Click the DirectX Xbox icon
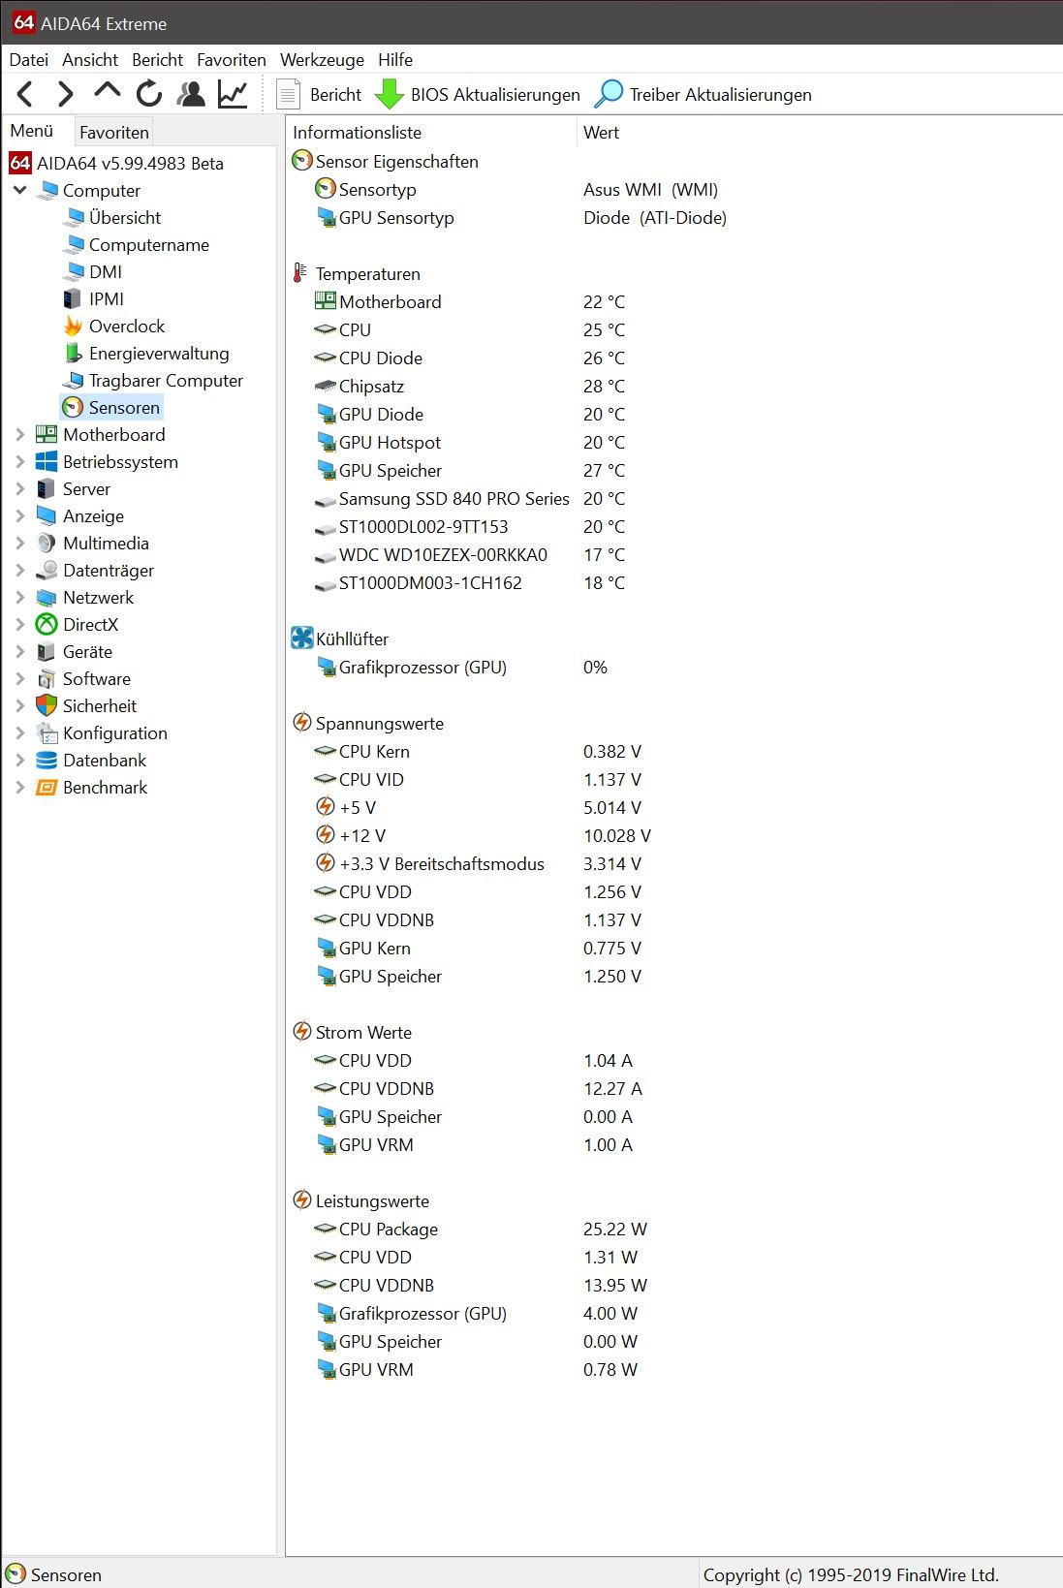 tap(47, 625)
